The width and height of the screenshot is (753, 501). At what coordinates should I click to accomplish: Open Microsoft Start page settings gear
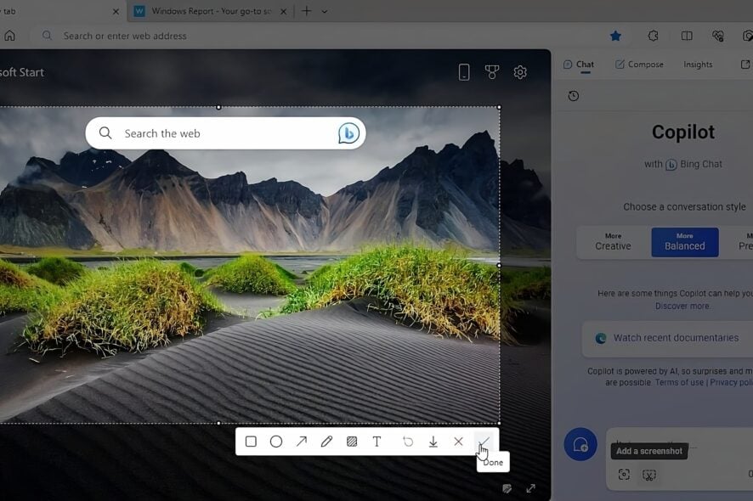point(520,72)
